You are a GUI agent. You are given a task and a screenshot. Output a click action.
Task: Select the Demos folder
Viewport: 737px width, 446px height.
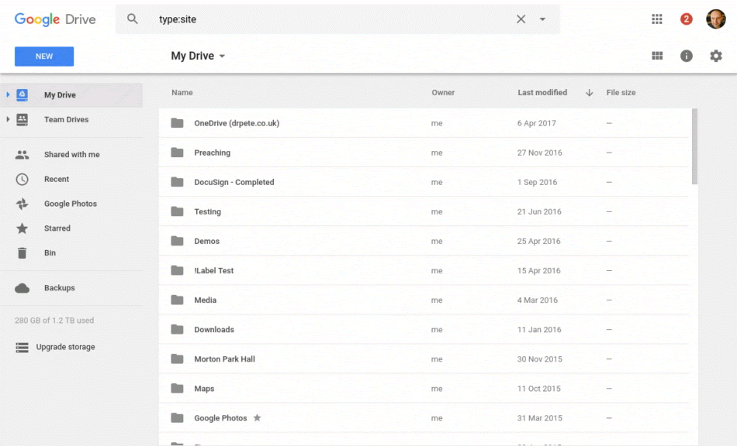tap(424, 241)
